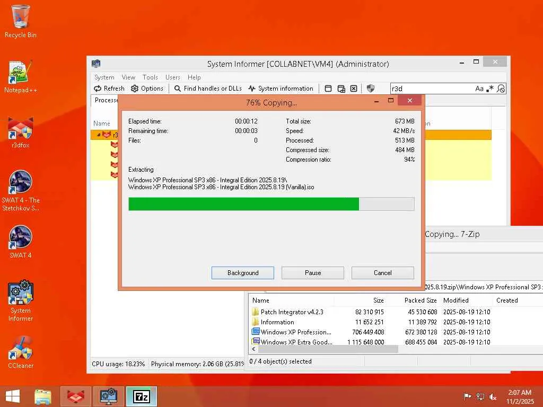Click the Background button in copy dialog
Viewport: 543px width, 407px height.
[x=243, y=273]
